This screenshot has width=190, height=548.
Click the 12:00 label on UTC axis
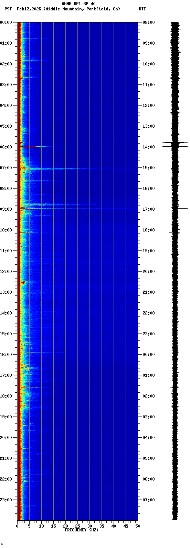pyautogui.click(x=149, y=106)
